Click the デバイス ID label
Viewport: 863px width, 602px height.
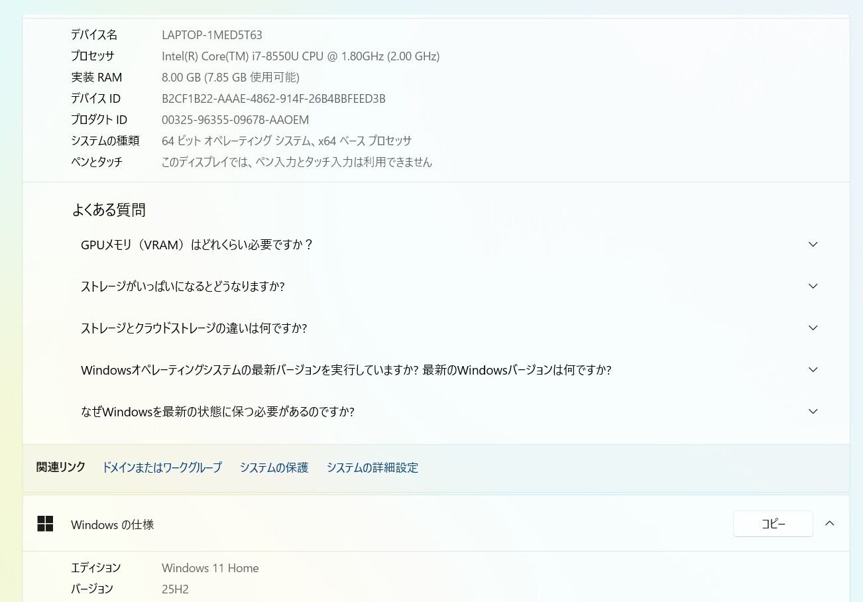pyautogui.click(x=96, y=99)
